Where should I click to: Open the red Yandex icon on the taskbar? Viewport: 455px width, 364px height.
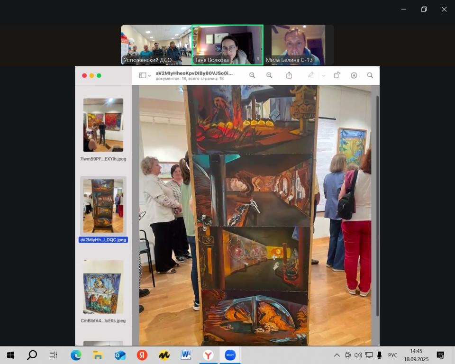click(142, 355)
